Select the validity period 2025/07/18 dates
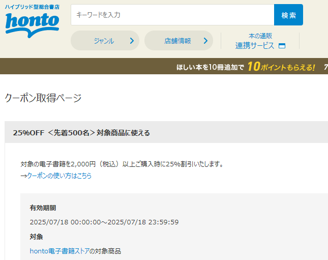This screenshot has width=328, height=260. (x=104, y=222)
